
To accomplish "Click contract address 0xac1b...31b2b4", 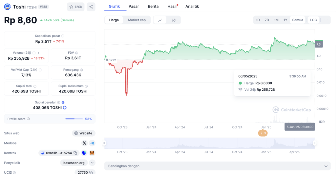I will point(59,153).
